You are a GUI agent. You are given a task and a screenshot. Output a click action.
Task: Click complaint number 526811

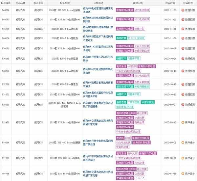pyautogui.click(x=6, y=105)
